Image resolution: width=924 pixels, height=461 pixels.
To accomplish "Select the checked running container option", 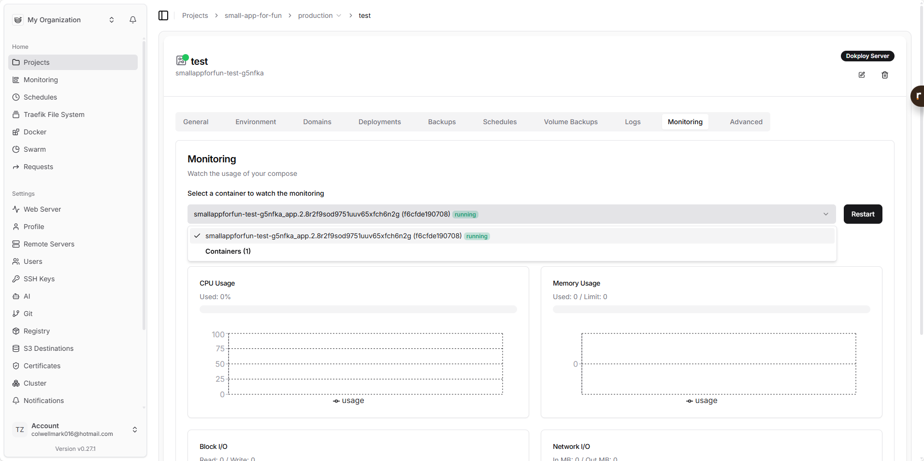I will [333, 236].
